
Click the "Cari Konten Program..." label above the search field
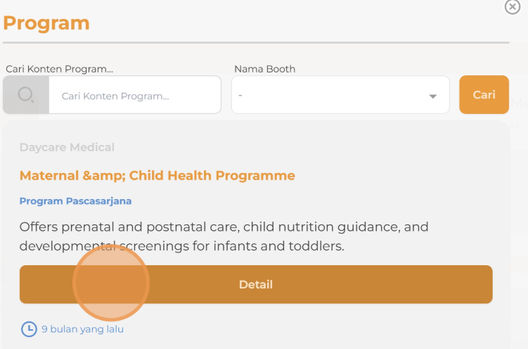59,69
